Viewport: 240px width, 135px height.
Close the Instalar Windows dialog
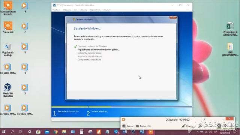(173, 18)
